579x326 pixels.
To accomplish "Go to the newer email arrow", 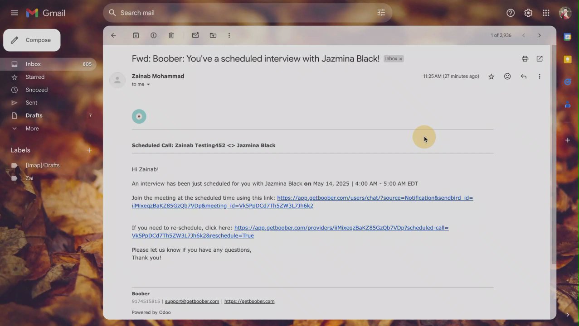I will (523, 35).
